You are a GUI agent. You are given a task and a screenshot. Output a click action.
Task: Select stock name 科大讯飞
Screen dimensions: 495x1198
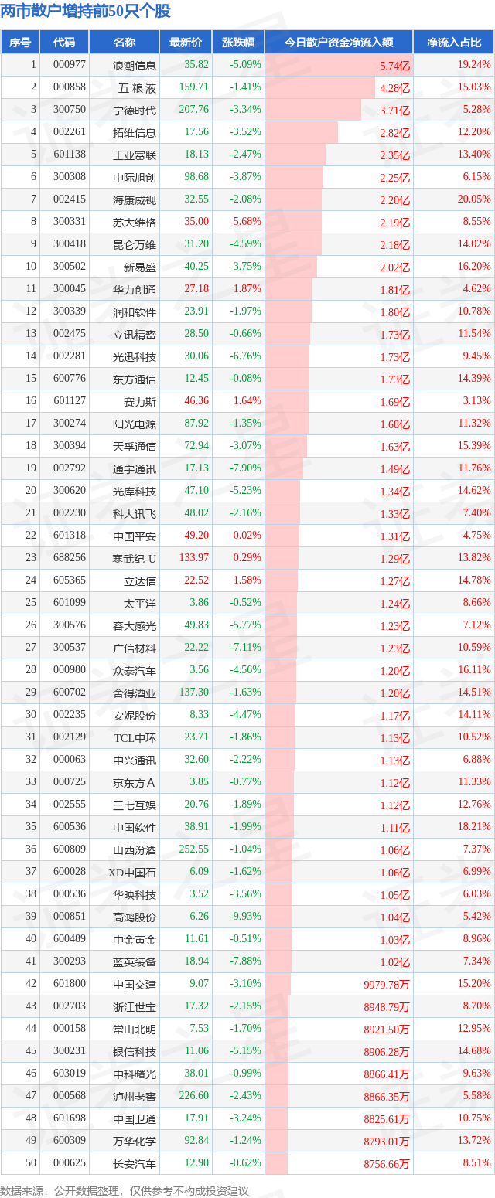135,513
